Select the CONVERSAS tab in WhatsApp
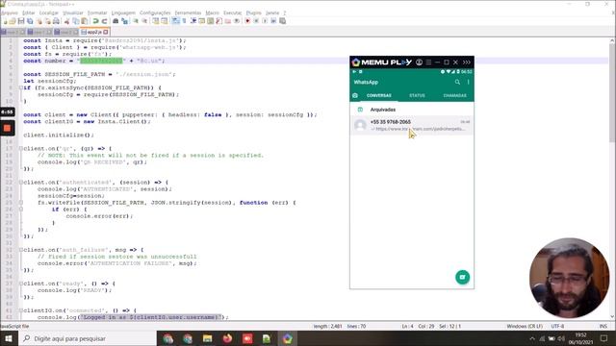 378,95
